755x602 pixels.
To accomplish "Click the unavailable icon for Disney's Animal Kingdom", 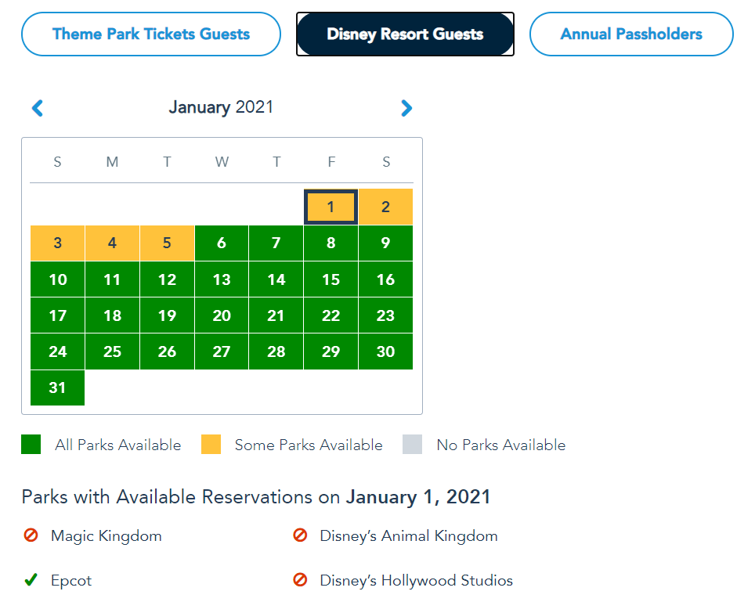I will click(x=300, y=536).
